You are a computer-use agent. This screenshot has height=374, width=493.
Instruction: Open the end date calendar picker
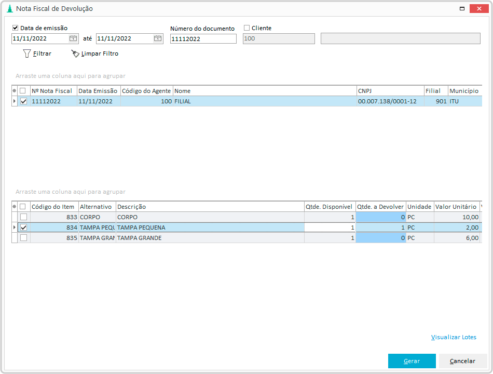pyautogui.click(x=157, y=38)
